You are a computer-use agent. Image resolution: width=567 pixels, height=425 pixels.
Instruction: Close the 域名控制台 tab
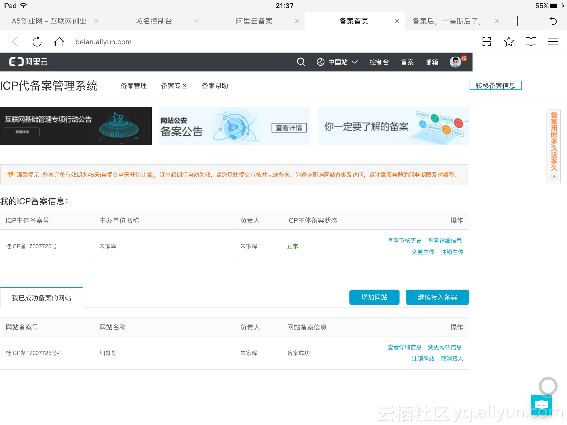tap(197, 21)
